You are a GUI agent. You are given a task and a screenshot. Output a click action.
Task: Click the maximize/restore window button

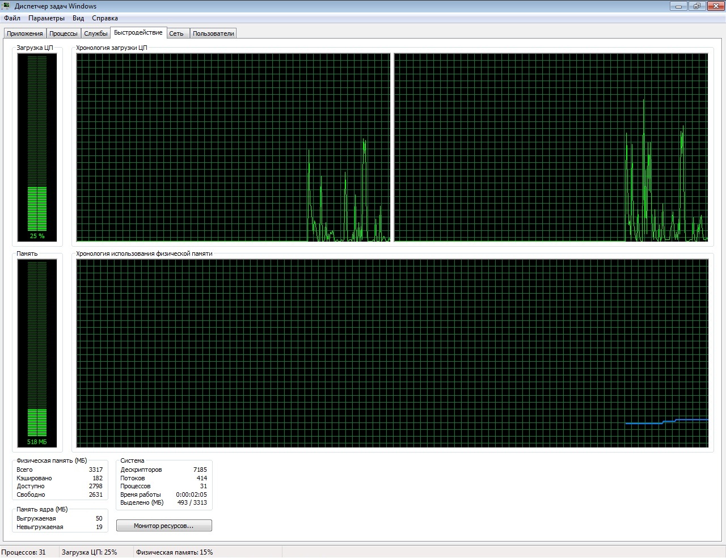click(697, 6)
